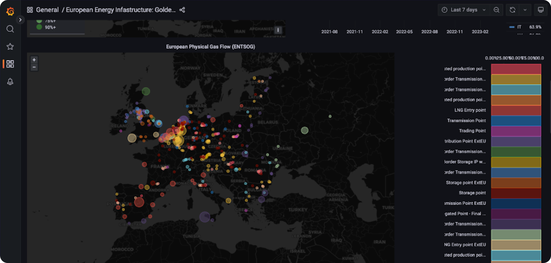551x263 pixels.
Task: Click the blue bar for Transmission Point
Action: point(516,121)
